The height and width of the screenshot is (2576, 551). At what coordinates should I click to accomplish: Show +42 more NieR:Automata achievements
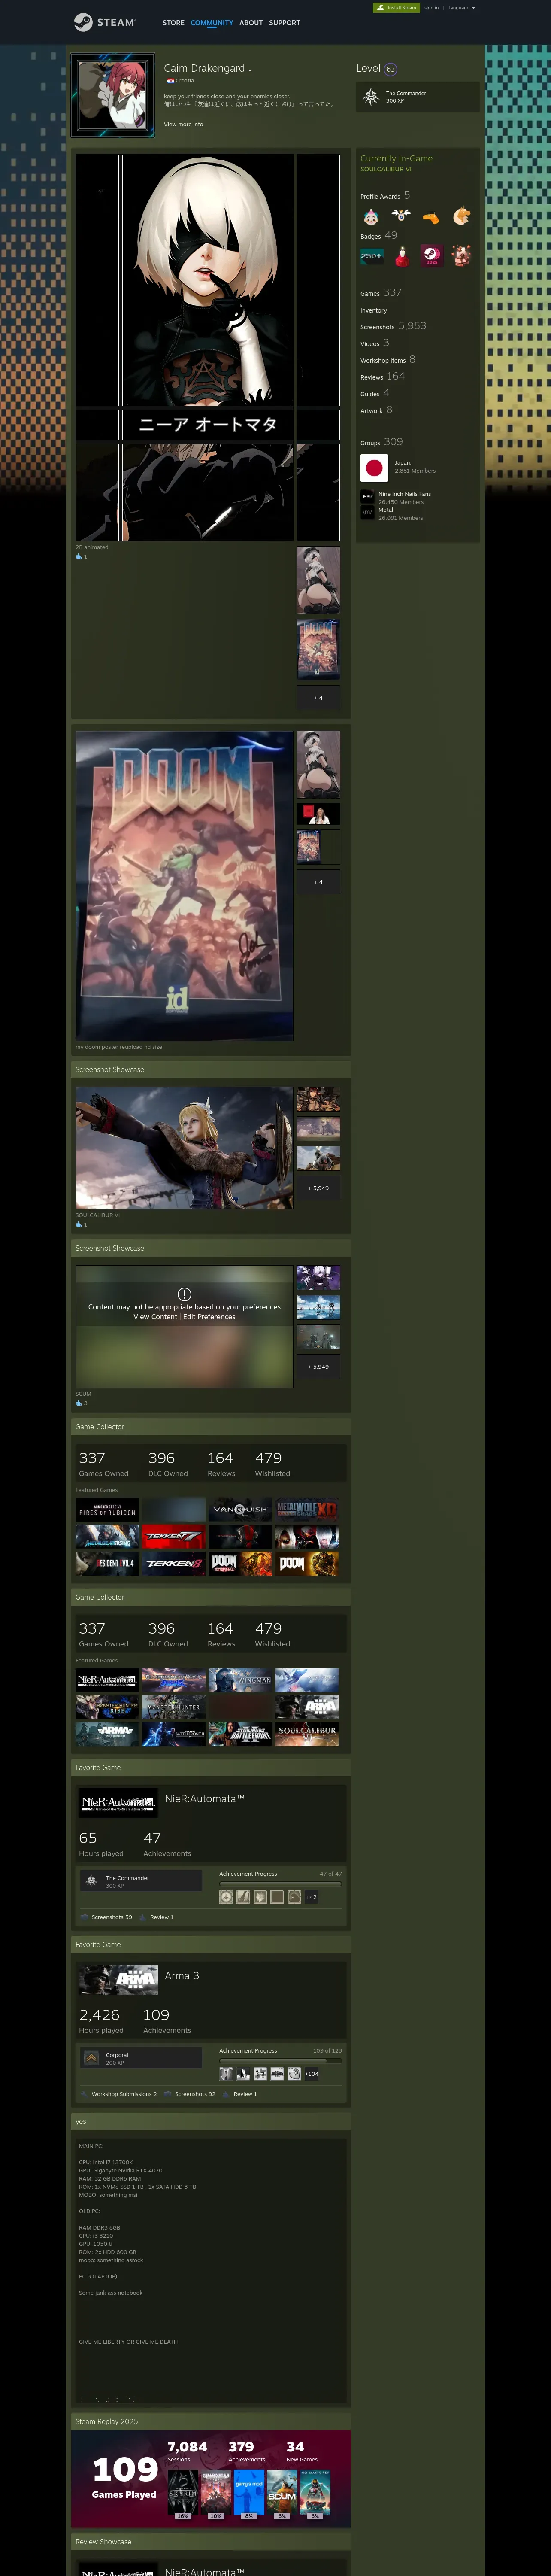coord(311,1897)
